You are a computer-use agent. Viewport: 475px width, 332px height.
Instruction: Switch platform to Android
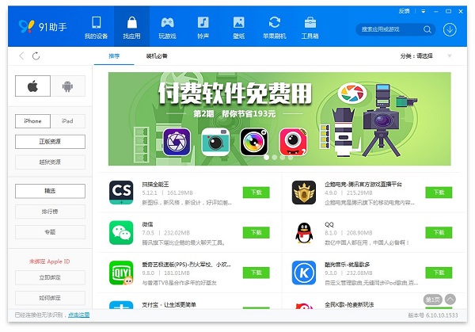(68, 86)
